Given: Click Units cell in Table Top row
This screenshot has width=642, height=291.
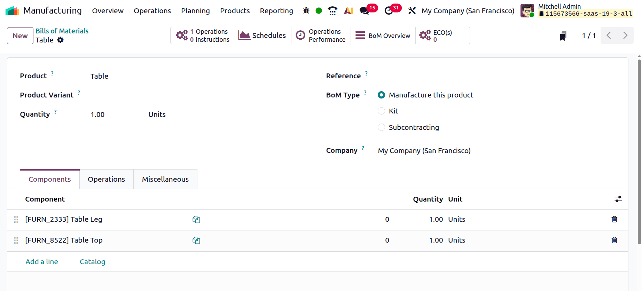Looking at the screenshot, I should [x=457, y=240].
